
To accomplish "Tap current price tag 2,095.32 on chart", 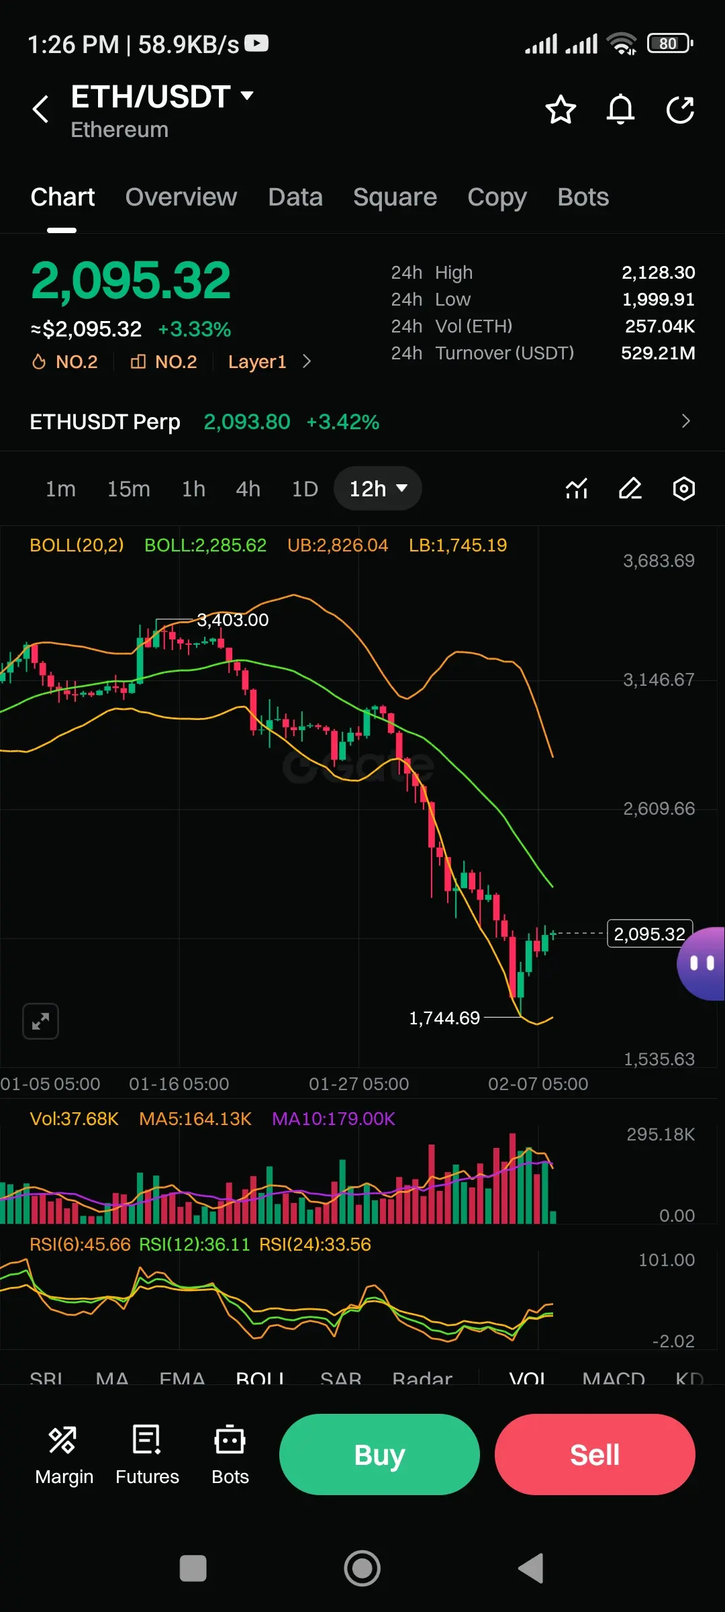I will (649, 934).
